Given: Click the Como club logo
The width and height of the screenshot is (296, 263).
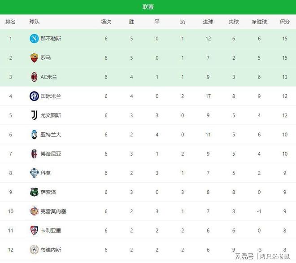Looking at the screenshot, I should click(x=34, y=173).
